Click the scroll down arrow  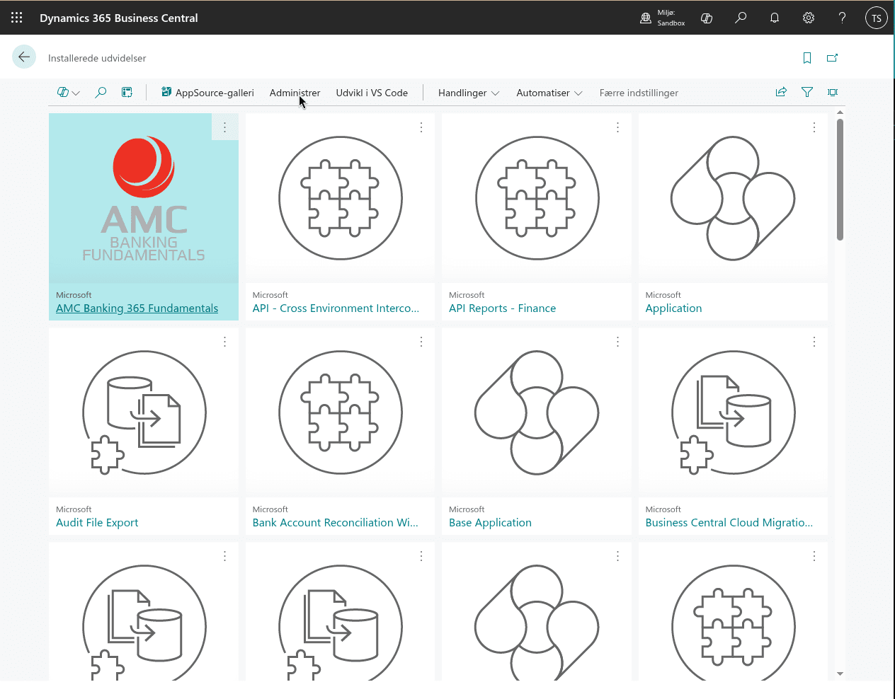click(x=840, y=674)
